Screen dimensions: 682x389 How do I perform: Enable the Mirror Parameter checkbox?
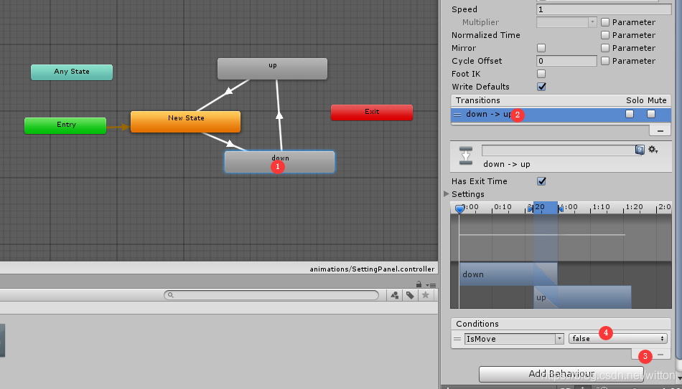pos(605,48)
